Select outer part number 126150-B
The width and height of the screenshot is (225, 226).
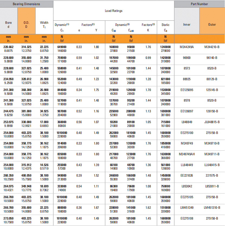click(x=212, y=111)
